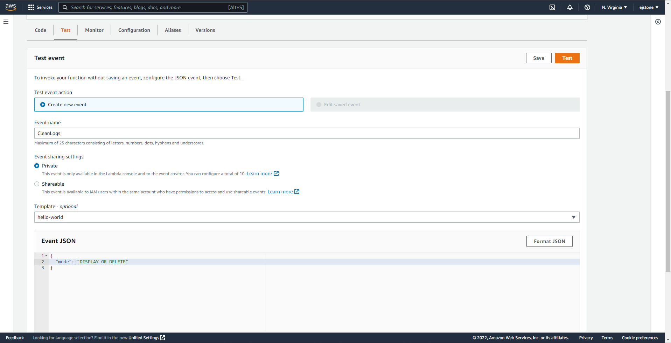
Task: Open Unified Settings external link icon
Action: [x=162, y=338]
